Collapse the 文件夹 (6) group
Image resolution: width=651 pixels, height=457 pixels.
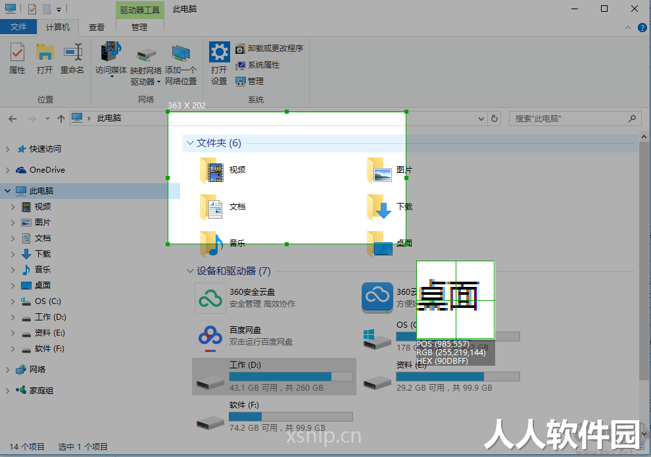[x=190, y=143]
